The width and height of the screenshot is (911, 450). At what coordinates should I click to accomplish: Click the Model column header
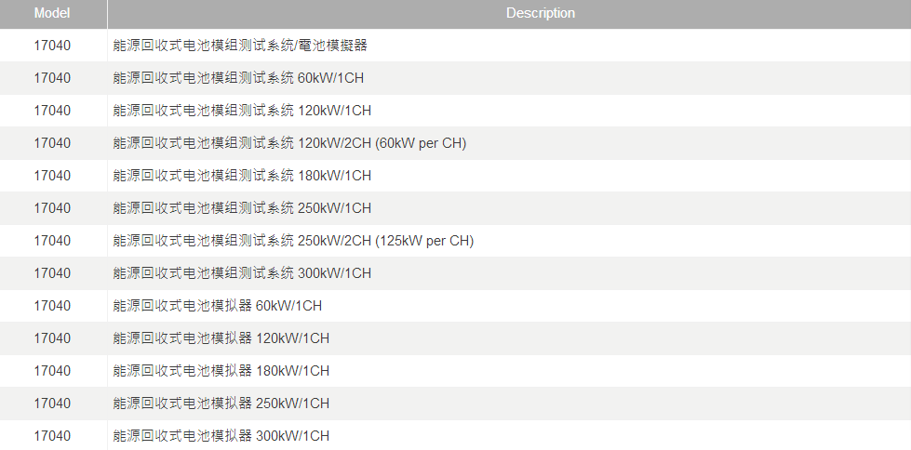(52, 13)
